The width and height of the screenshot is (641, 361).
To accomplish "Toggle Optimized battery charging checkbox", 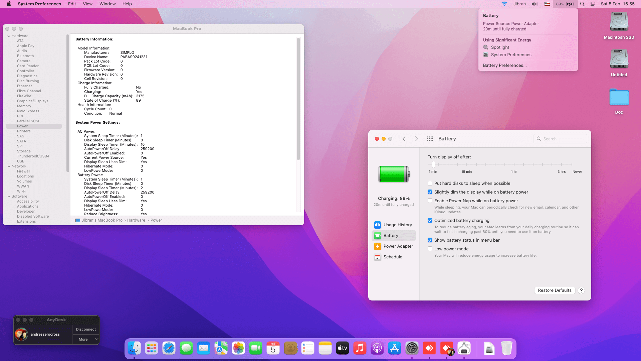I will point(430,221).
